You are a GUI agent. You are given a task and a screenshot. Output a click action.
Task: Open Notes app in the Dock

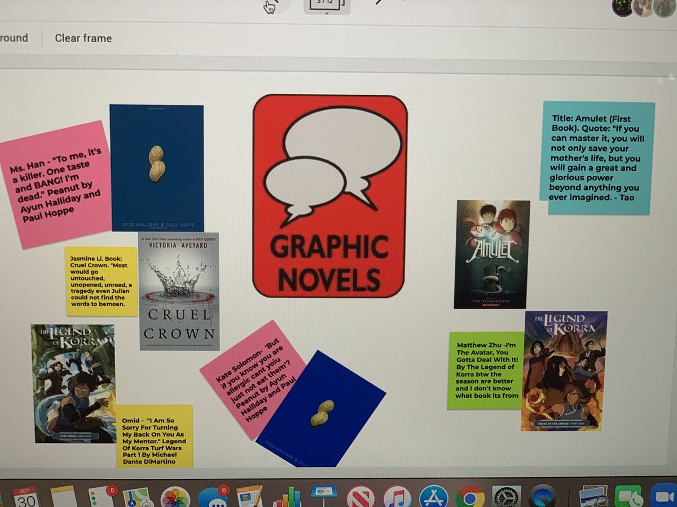pos(64,497)
